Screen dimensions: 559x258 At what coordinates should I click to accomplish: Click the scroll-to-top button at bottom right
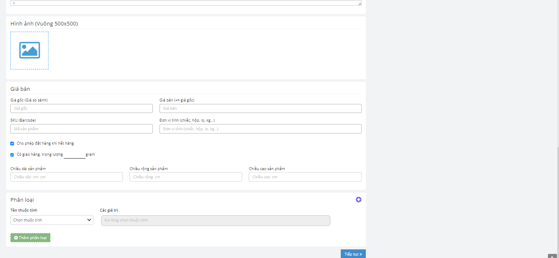(x=552, y=256)
